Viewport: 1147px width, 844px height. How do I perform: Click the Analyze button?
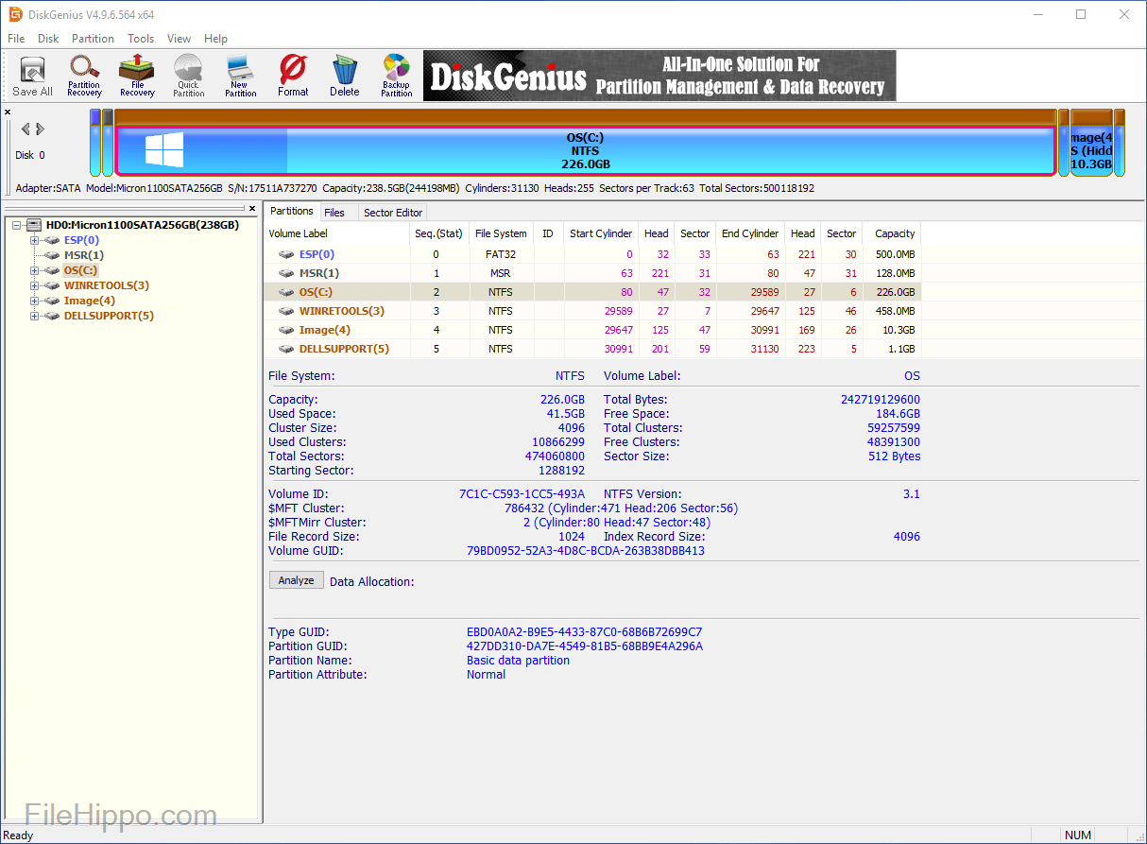point(296,580)
